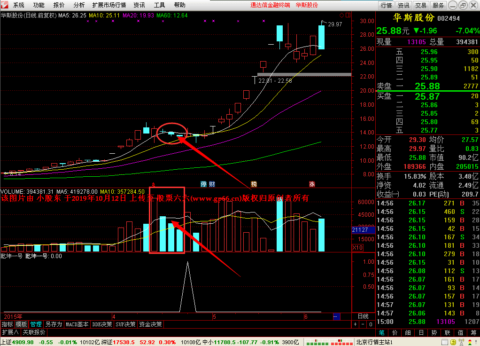Image resolution: width=480 pixels, height=346 pixels.
Task: Click the red diamond icon above chart
Action: 341,15
